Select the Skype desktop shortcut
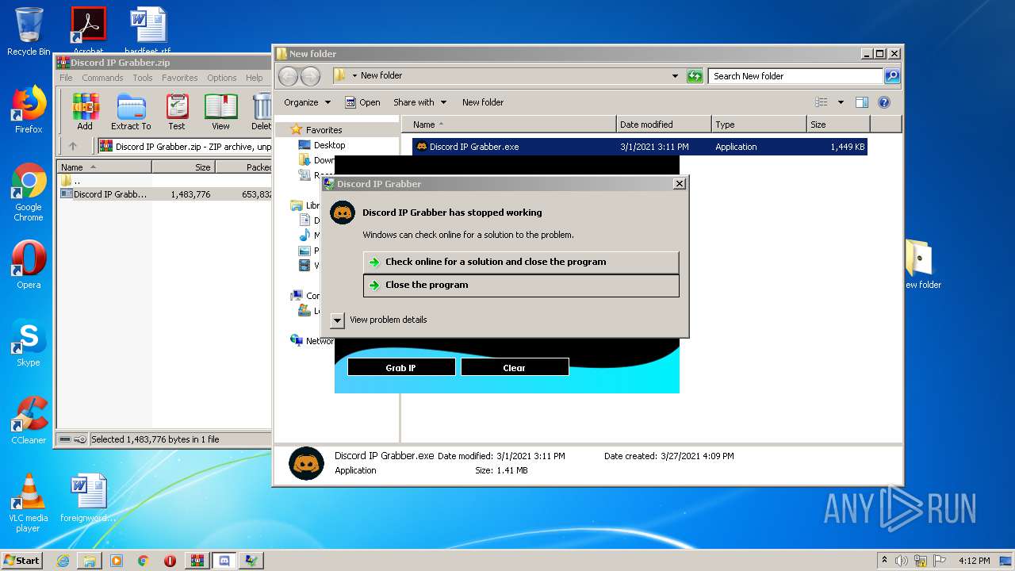This screenshot has height=571, width=1015. click(x=29, y=343)
